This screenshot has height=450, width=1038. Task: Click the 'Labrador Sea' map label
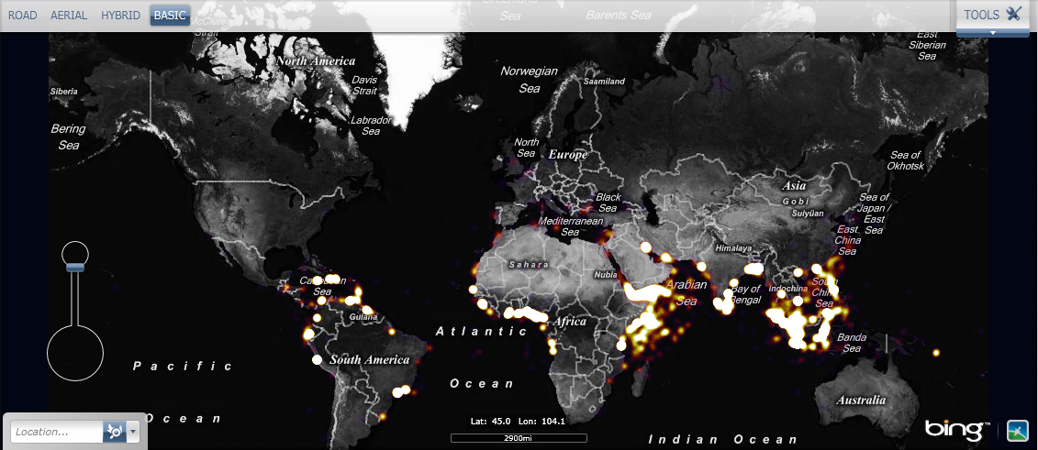(371, 126)
